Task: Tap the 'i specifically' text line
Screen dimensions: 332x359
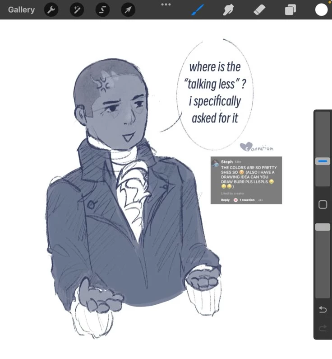Action: pyautogui.click(x=215, y=101)
